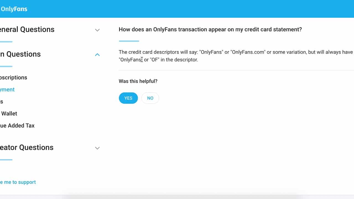Click the blue divider under General Questions
The height and width of the screenshot is (199, 354).
[x=6, y=41]
